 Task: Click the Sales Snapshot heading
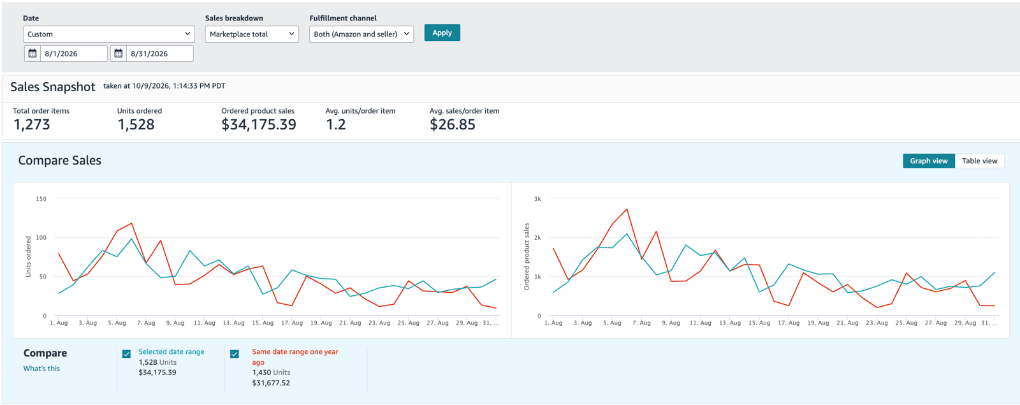point(53,87)
